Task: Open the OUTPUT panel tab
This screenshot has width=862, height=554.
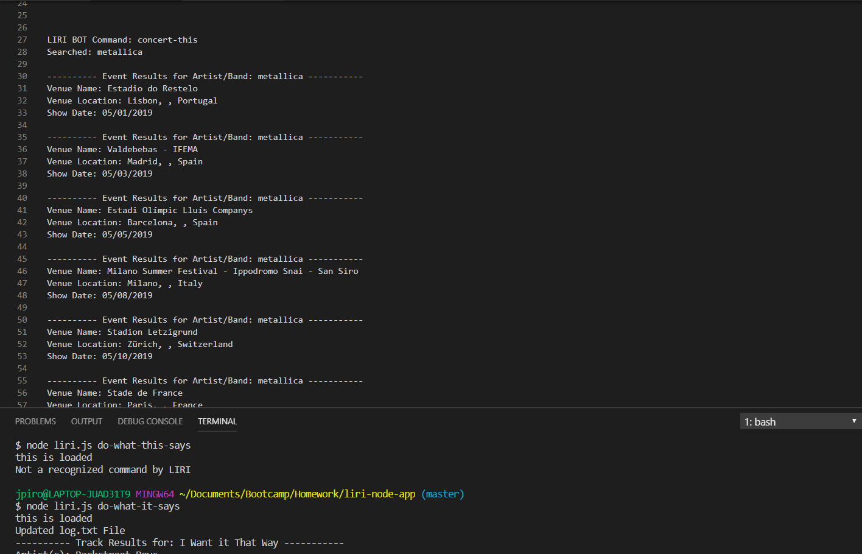Action: 86,421
